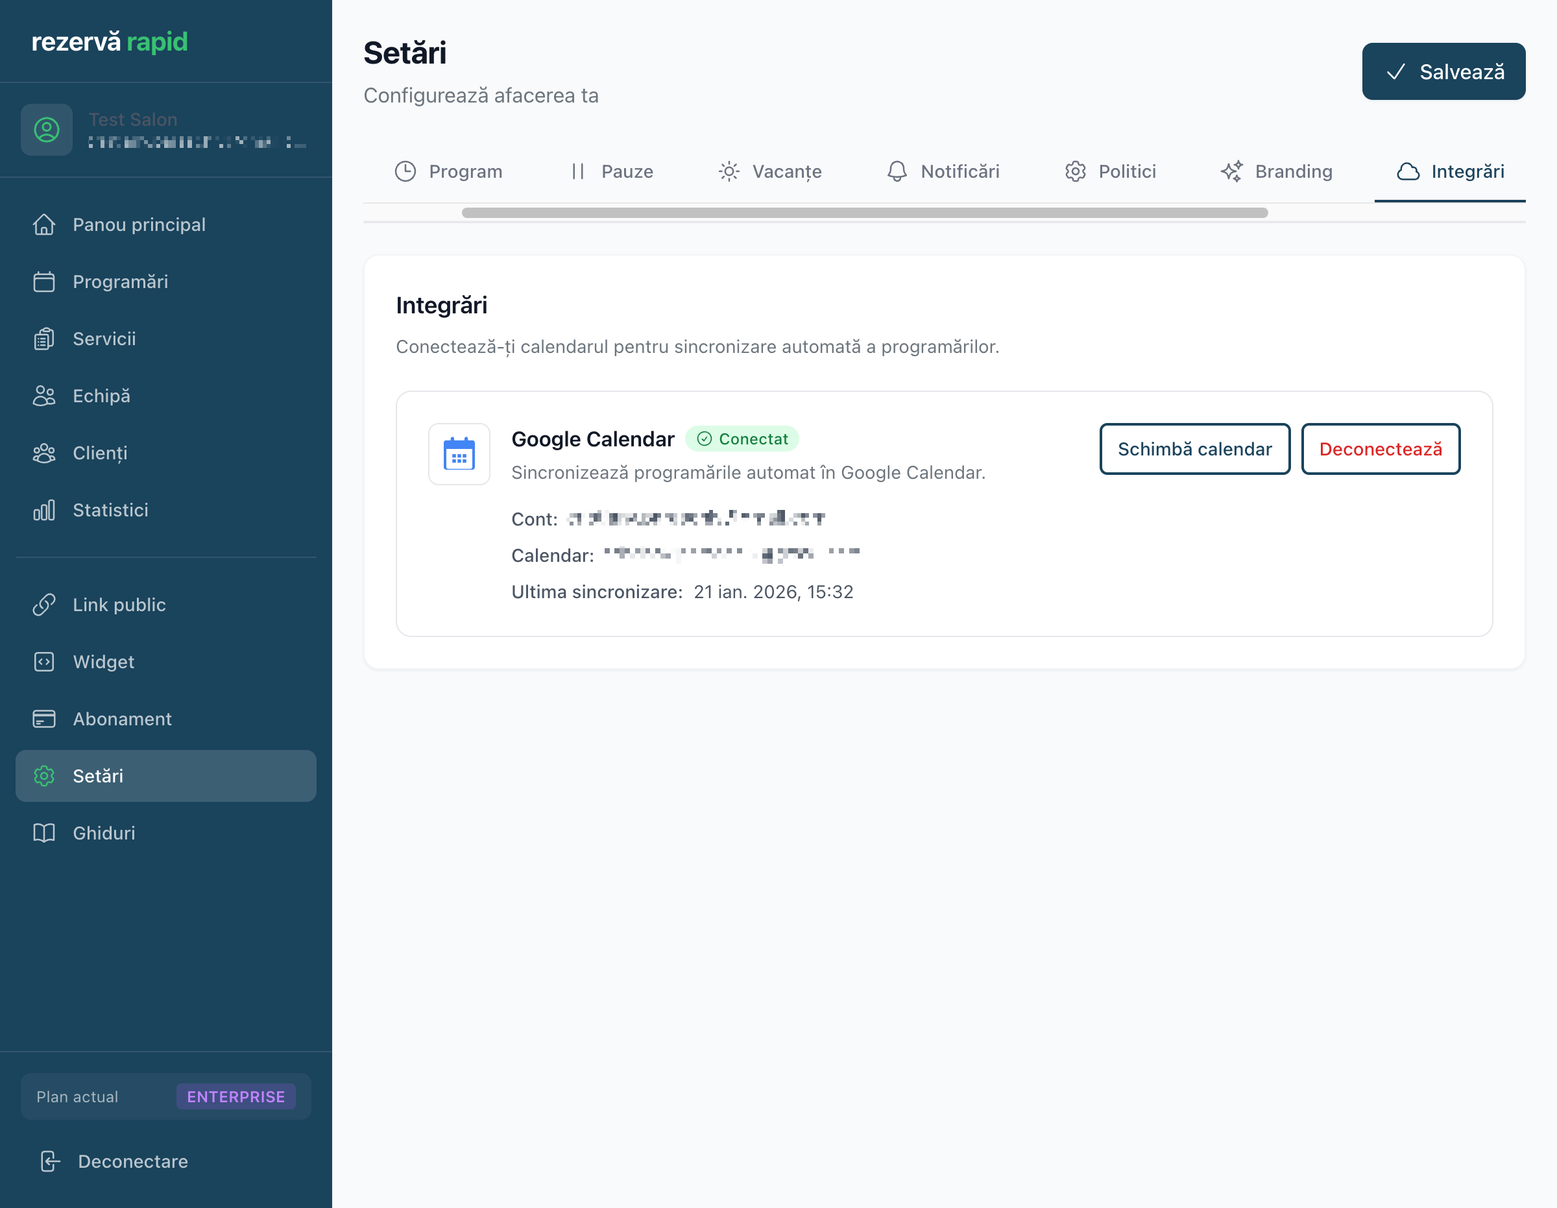The height and width of the screenshot is (1208, 1557).
Task: Click the ENTERPRISE plan badge
Action: point(235,1097)
